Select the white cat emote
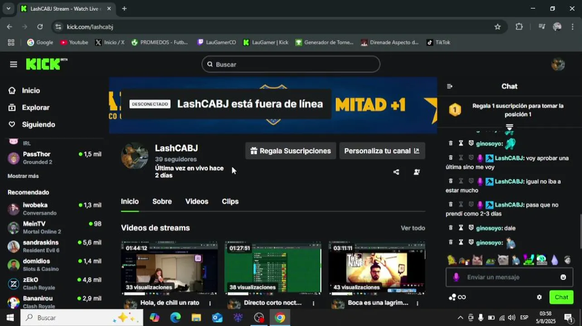 (503, 260)
